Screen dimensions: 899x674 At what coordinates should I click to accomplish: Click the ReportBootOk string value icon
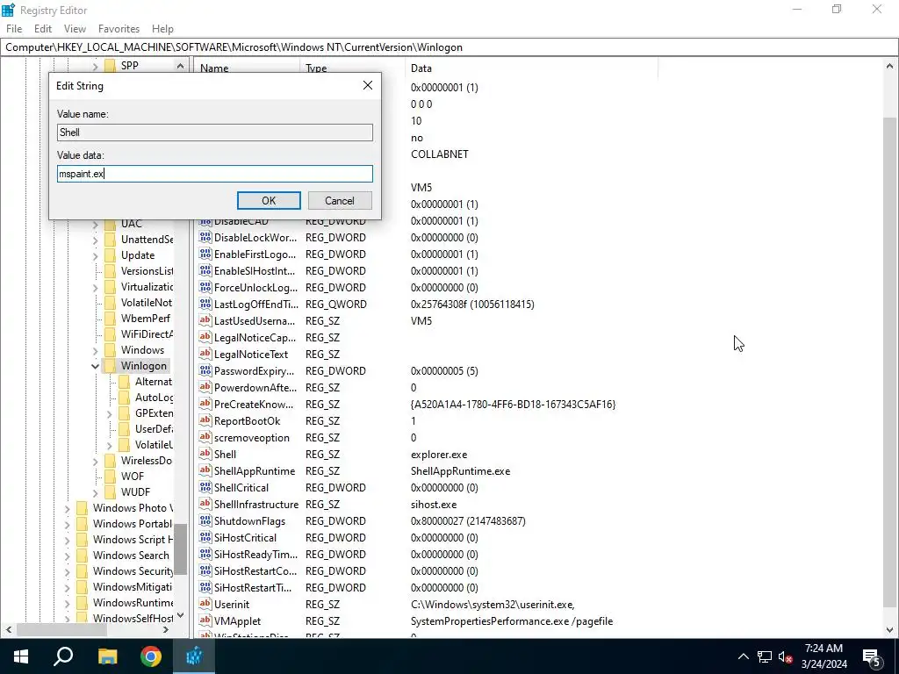pos(205,420)
